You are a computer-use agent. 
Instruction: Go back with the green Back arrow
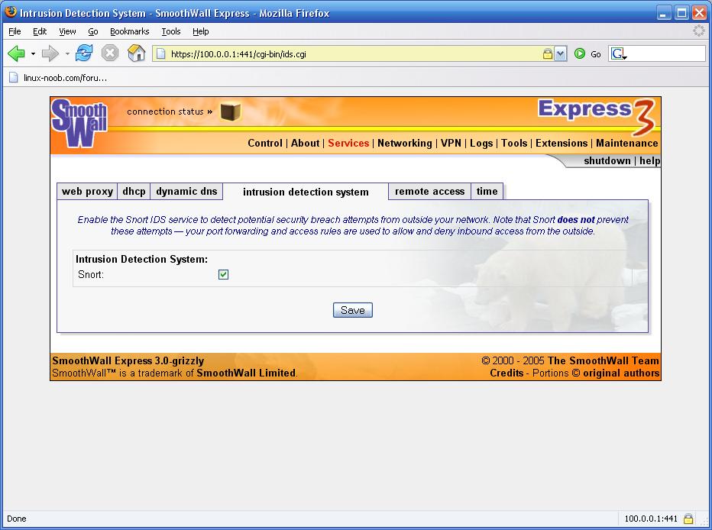16,53
